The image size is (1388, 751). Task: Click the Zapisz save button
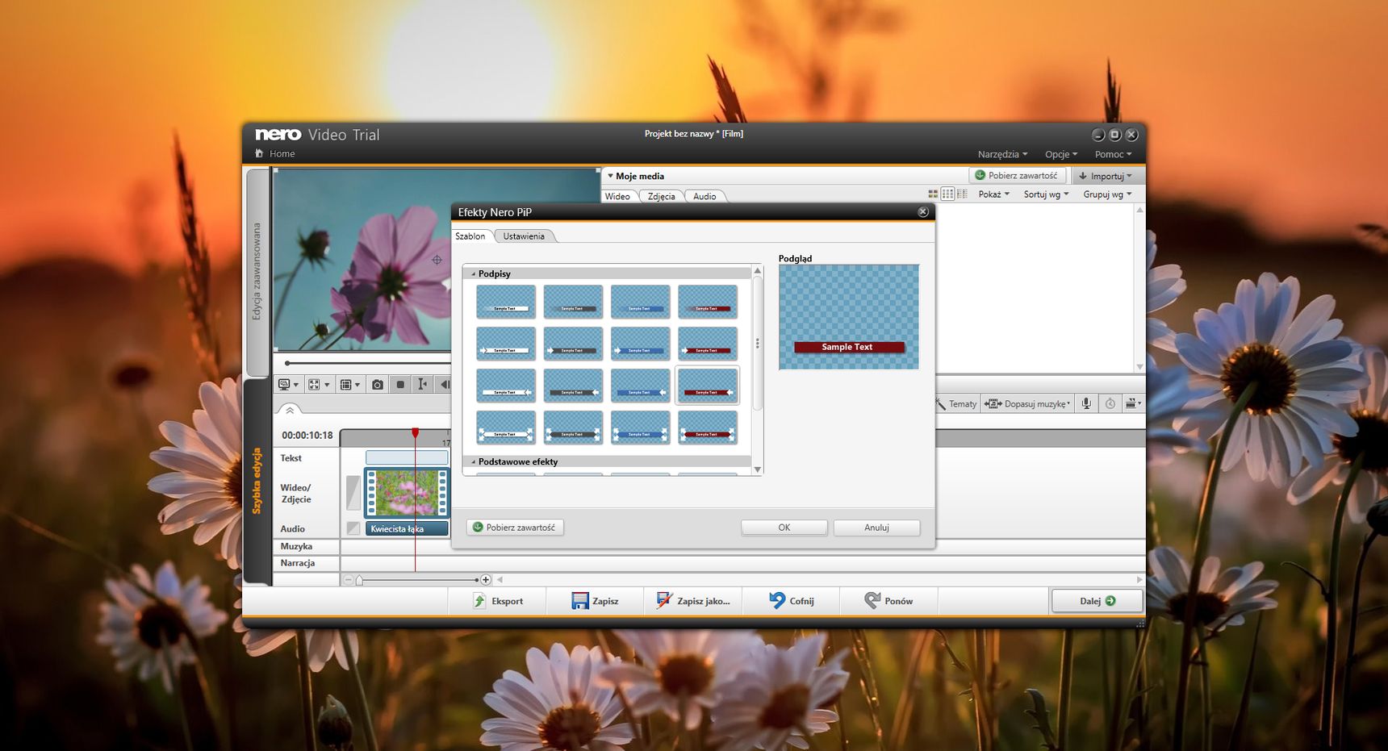(596, 601)
